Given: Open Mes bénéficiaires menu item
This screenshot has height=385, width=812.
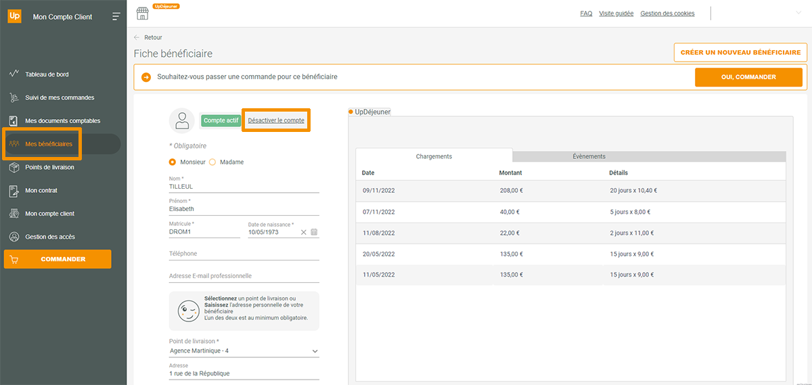Looking at the screenshot, I should coord(49,144).
